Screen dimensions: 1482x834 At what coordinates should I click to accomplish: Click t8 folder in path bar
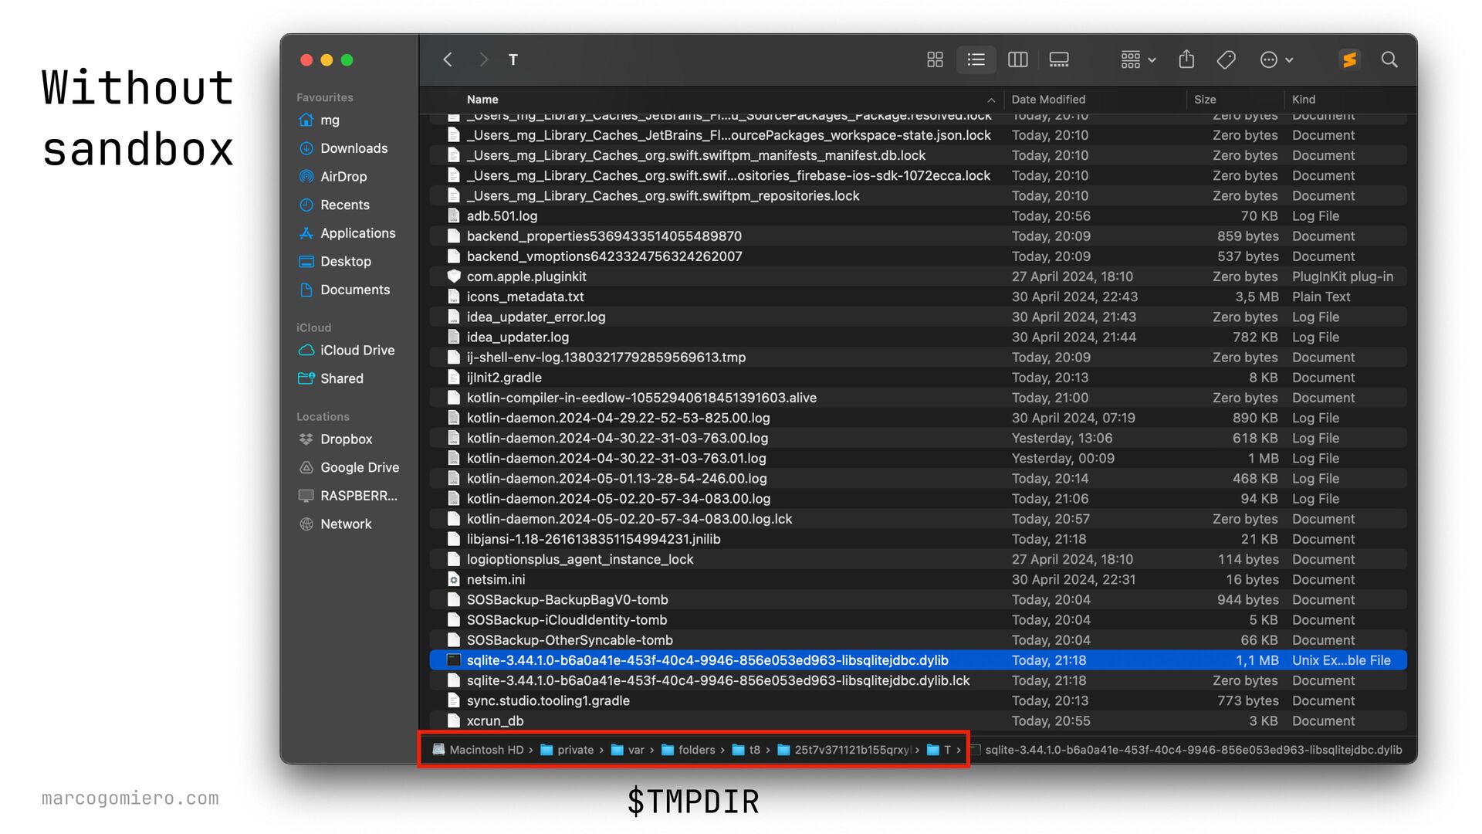[746, 750]
